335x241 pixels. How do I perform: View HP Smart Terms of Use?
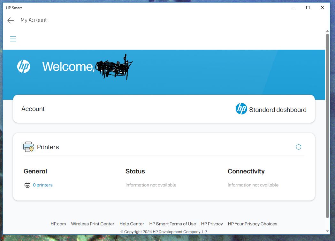tap(172, 224)
